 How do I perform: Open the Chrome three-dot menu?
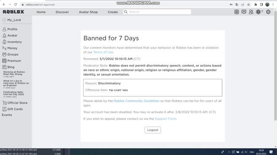pyautogui.click(x=273, y=5)
